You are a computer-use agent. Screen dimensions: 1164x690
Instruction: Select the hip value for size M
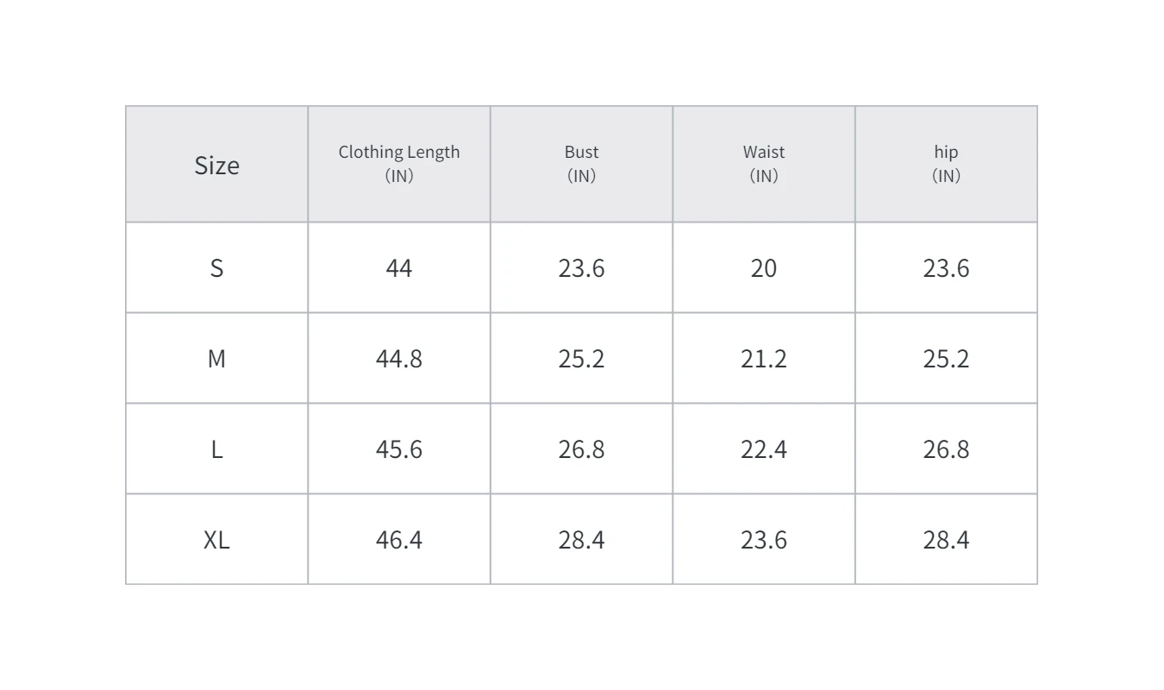946,359
